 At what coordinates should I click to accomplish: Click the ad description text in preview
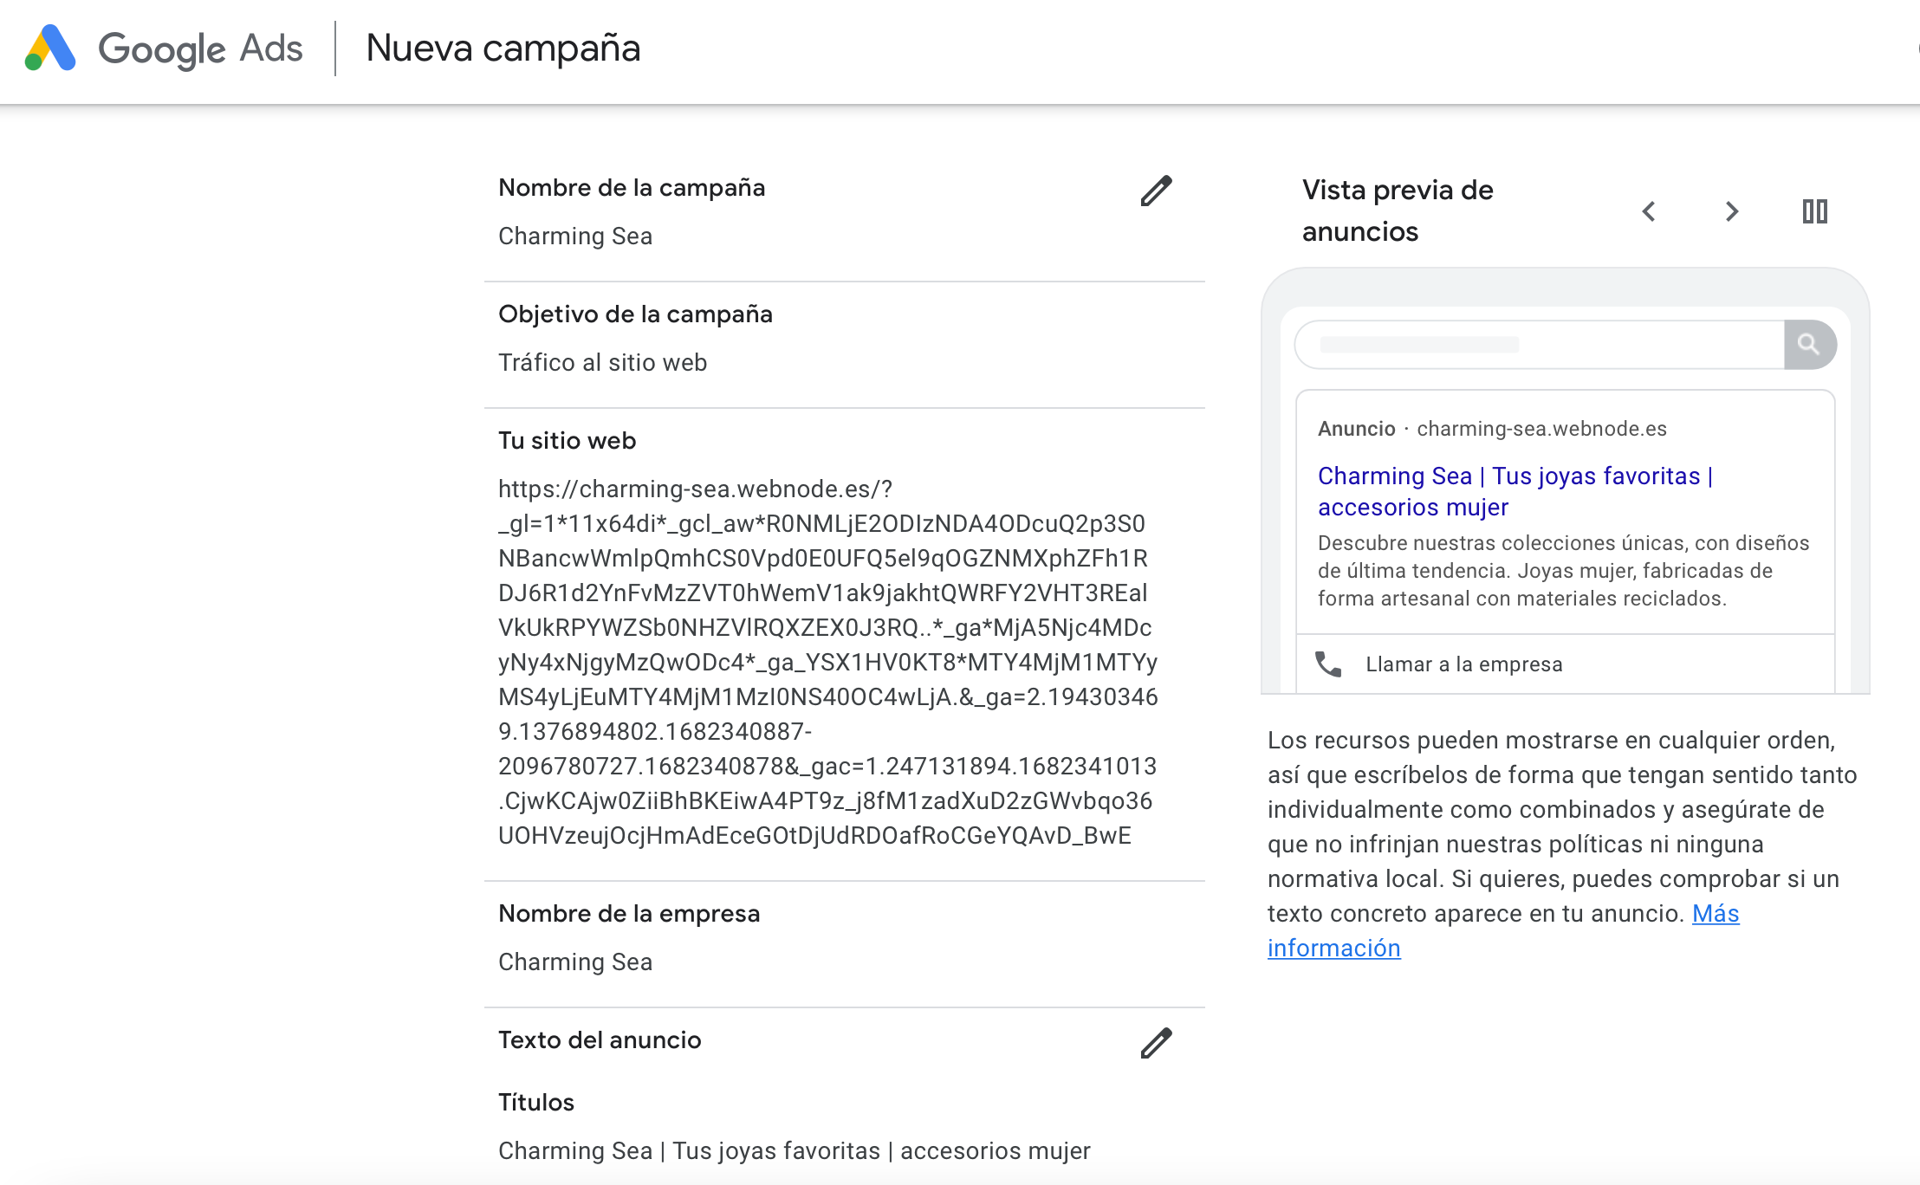[x=1563, y=571]
